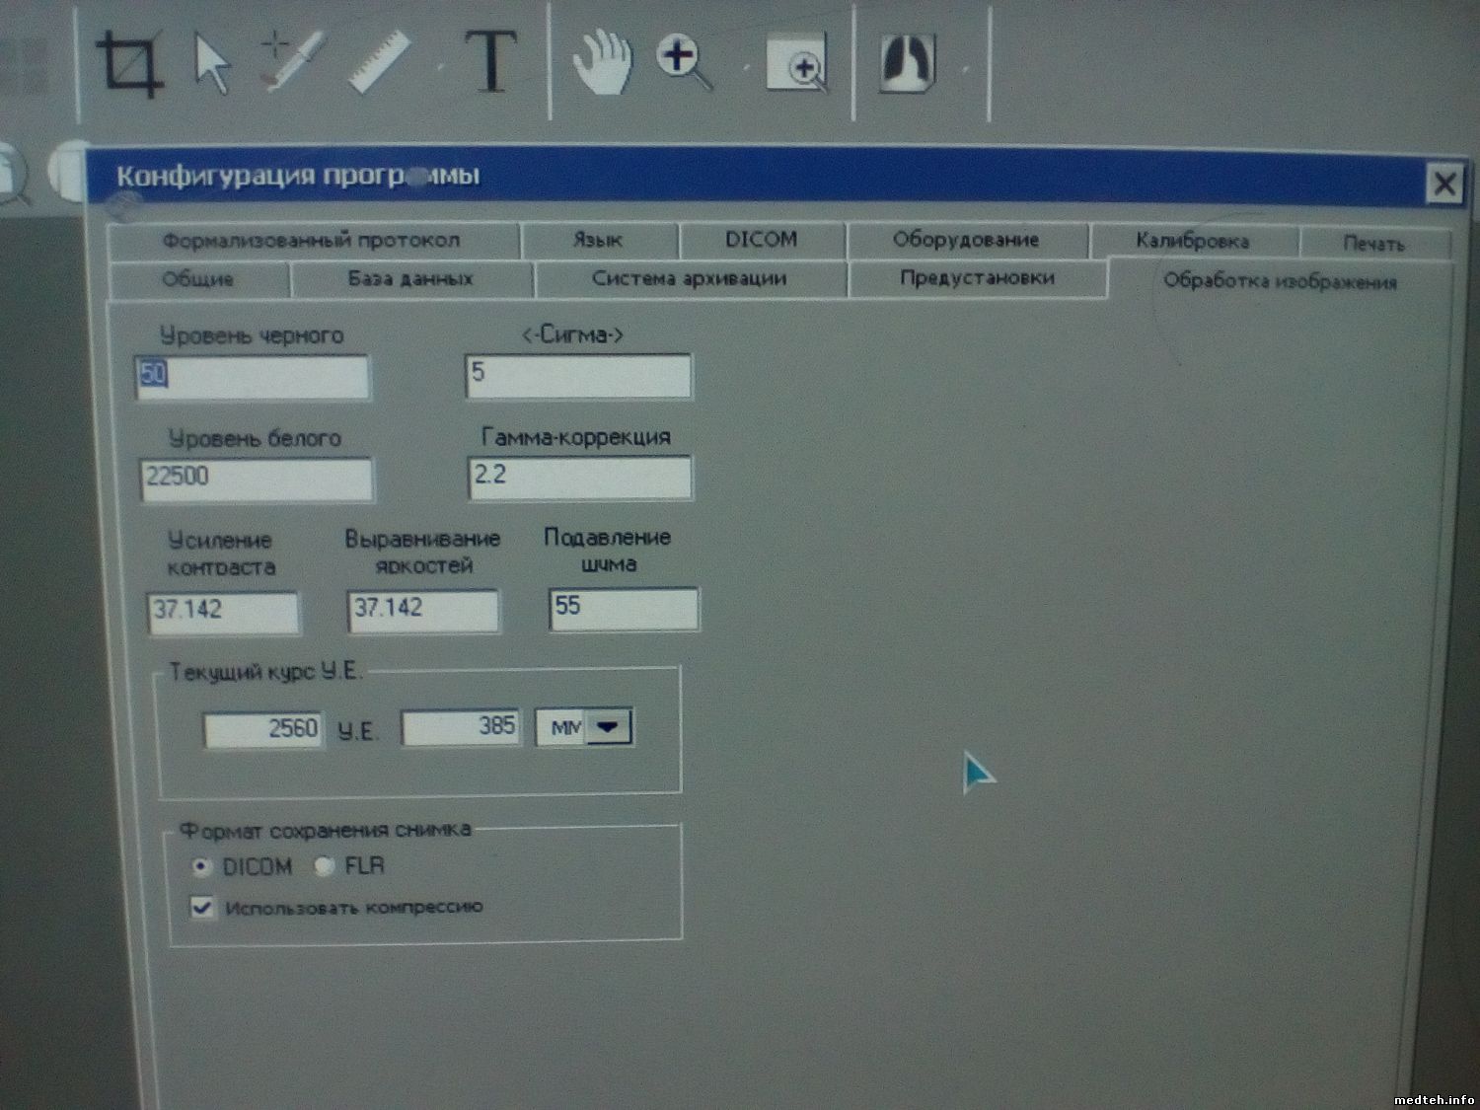The width and height of the screenshot is (1480, 1110).
Task: Select FLR save format radio button
Action: pyautogui.click(x=323, y=866)
